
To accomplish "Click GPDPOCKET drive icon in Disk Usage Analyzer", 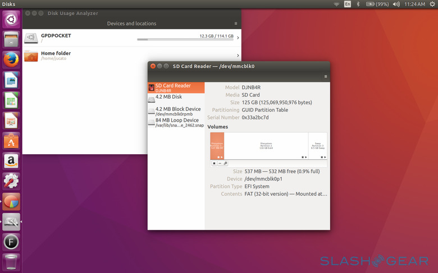I will click(x=31, y=38).
